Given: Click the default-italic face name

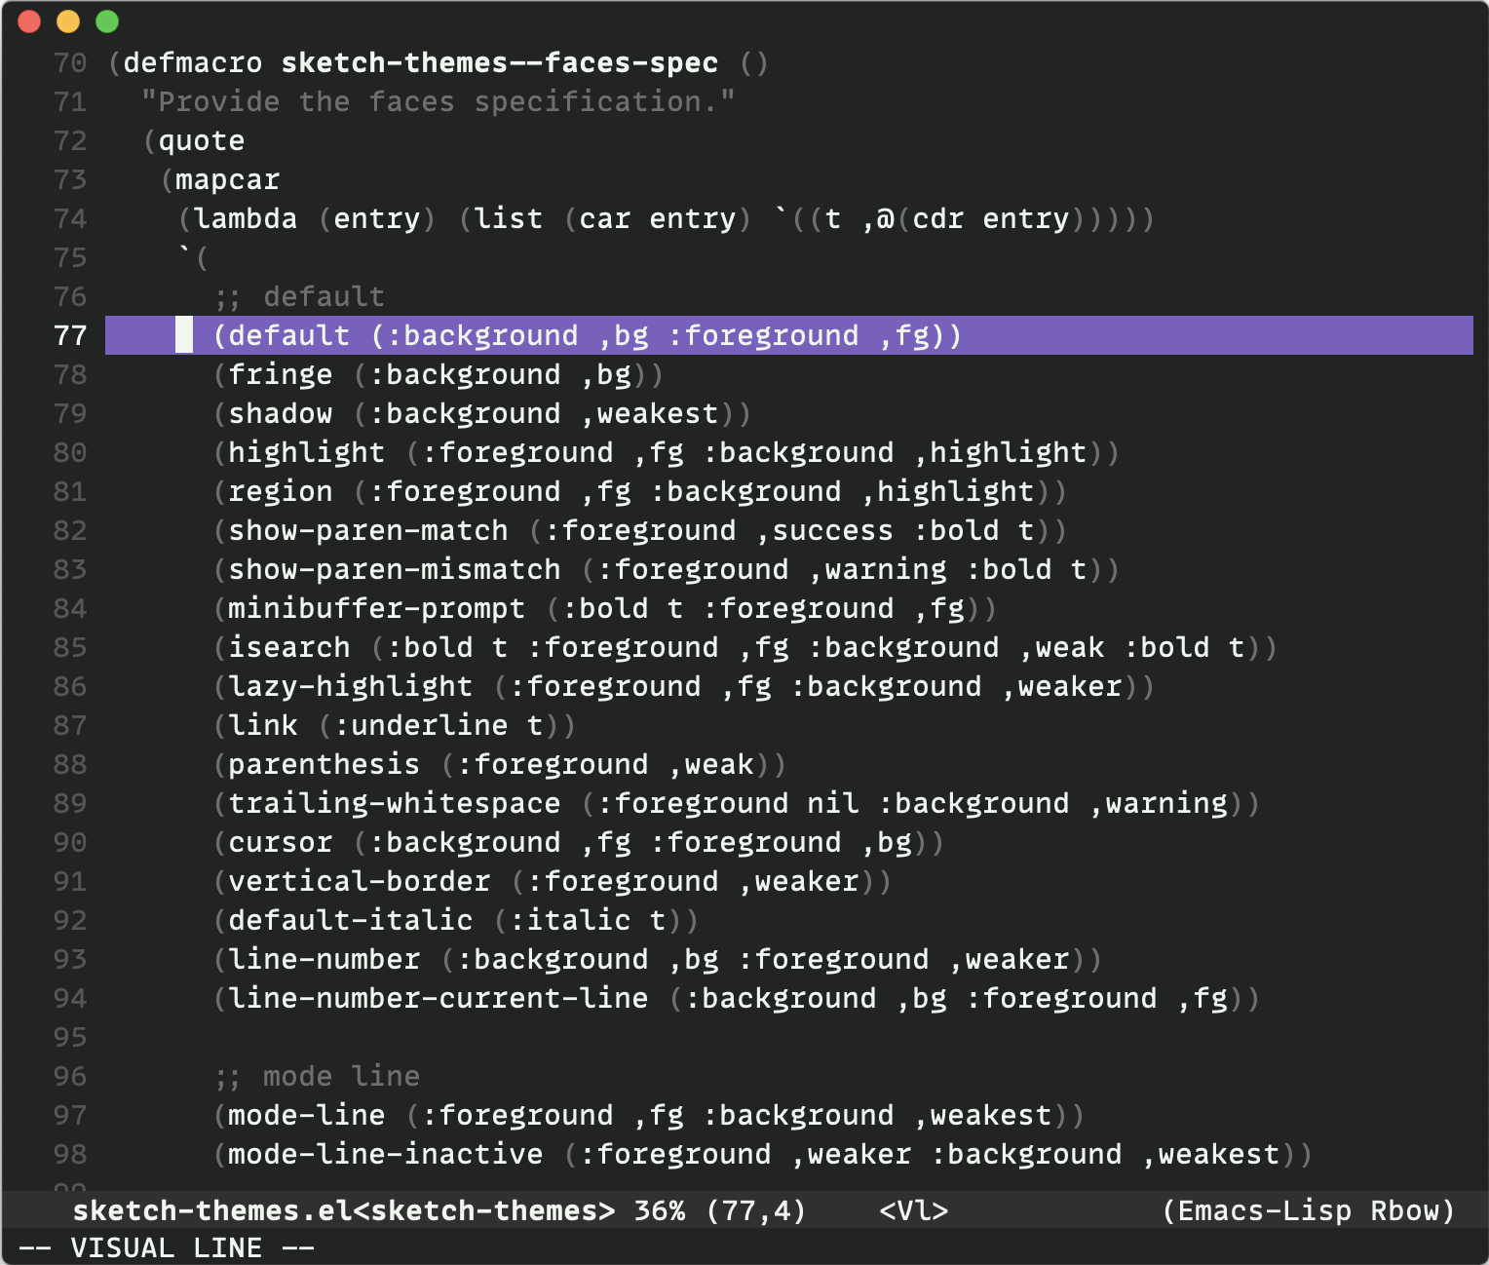Looking at the screenshot, I should point(351,921).
